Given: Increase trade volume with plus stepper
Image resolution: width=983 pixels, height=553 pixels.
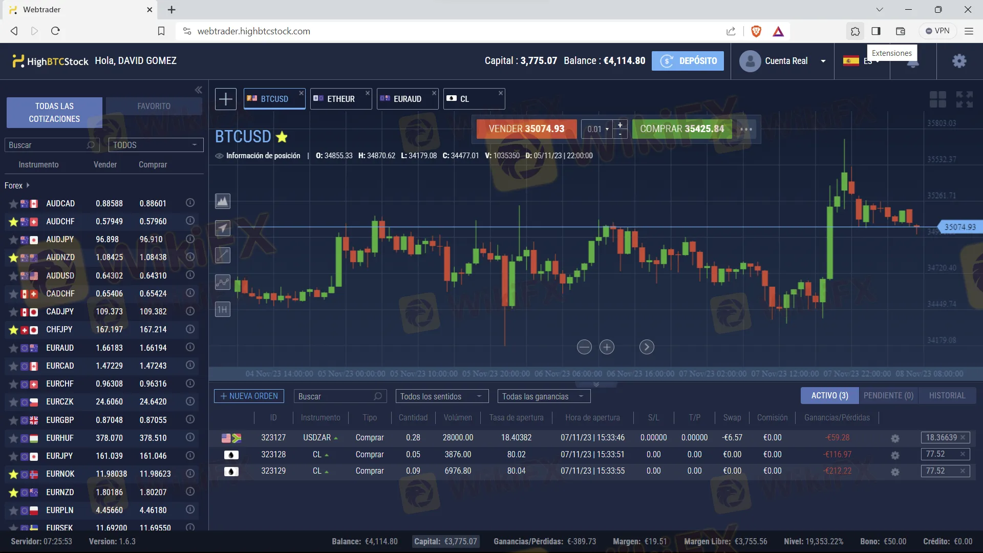Looking at the screenshot, I should pos(620,124).
